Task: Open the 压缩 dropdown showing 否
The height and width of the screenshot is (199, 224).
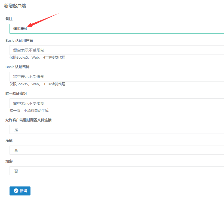Action: click(x=117, y=150)
